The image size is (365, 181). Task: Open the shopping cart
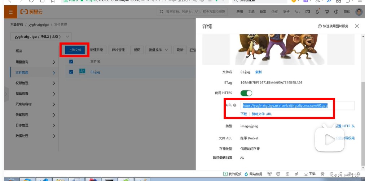coord(327,12)
